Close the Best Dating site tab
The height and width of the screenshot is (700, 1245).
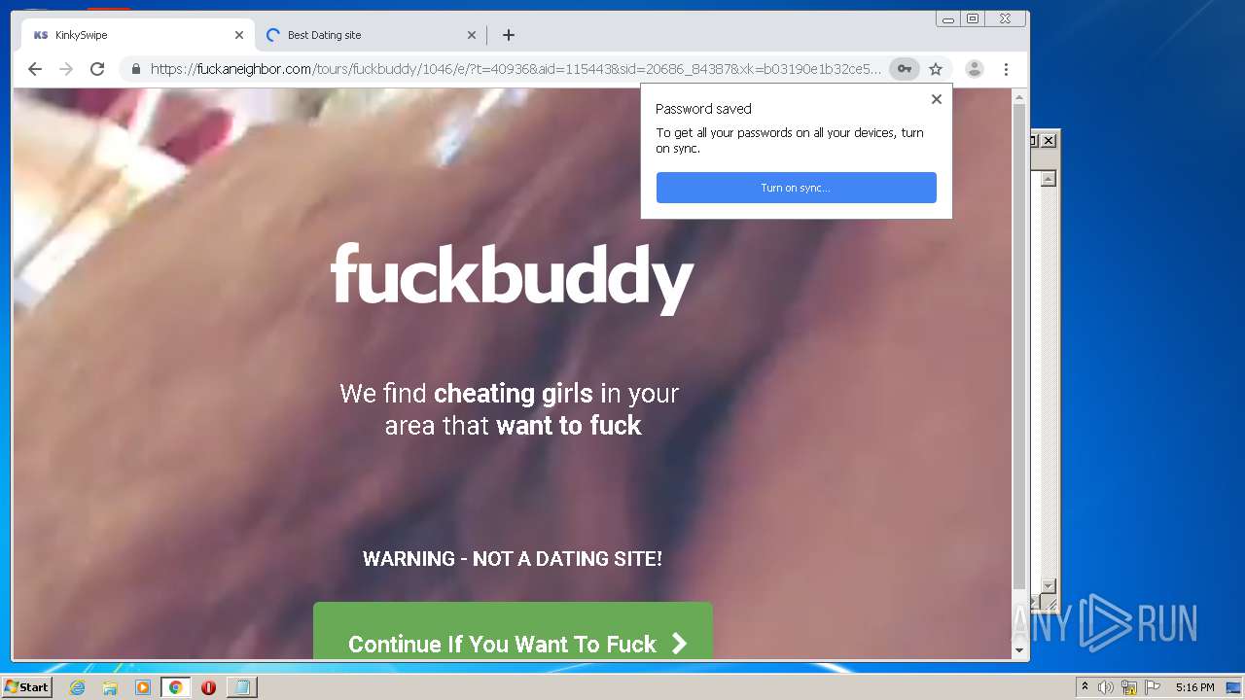(x=472, y=35)
